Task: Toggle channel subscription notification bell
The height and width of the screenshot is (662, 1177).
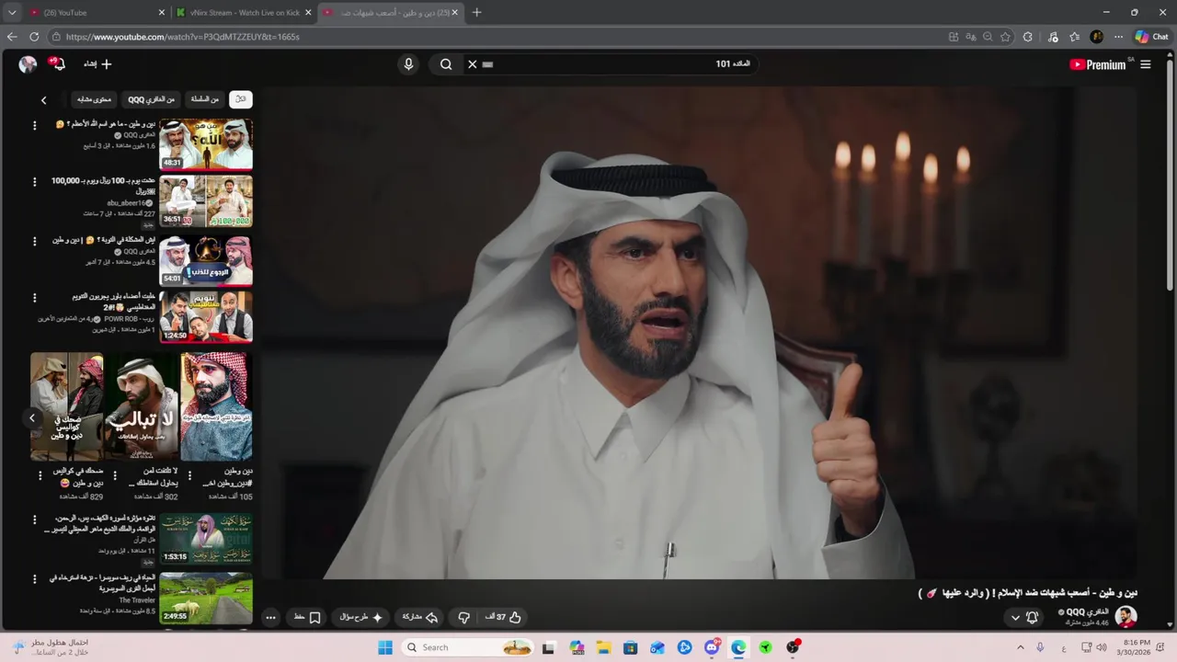Action: click(1032, 617)
